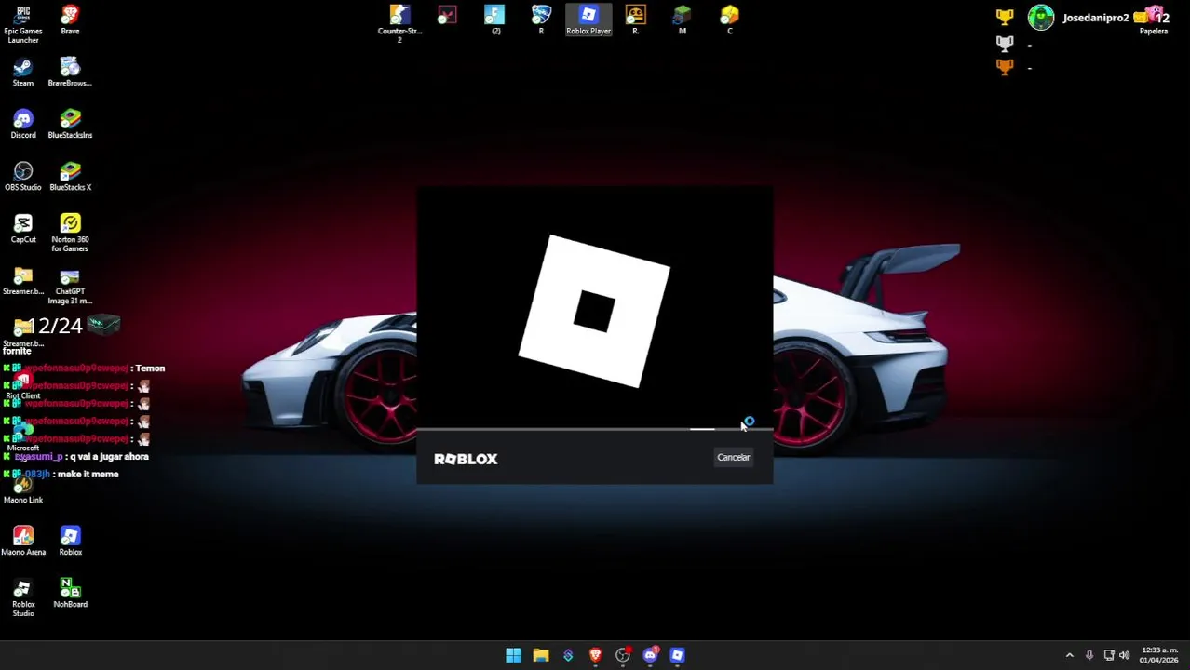Select the Roblox Player desktop icon
Screen dimensions: 1190x670
[588, 20]
